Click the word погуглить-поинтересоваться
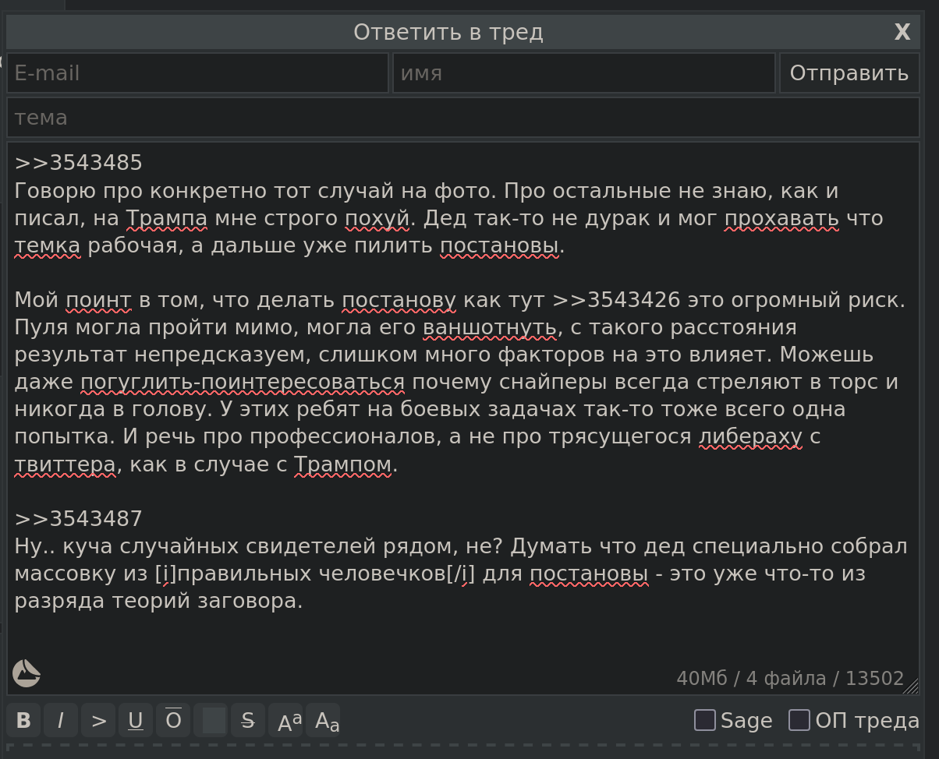This screenshot has width=939, height=759. [243, 383]
